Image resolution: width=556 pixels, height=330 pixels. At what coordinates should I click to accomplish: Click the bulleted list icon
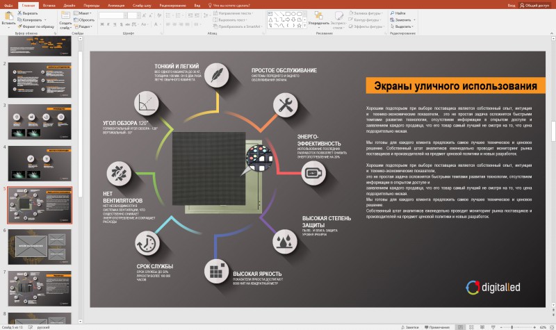tap(169, 15)
